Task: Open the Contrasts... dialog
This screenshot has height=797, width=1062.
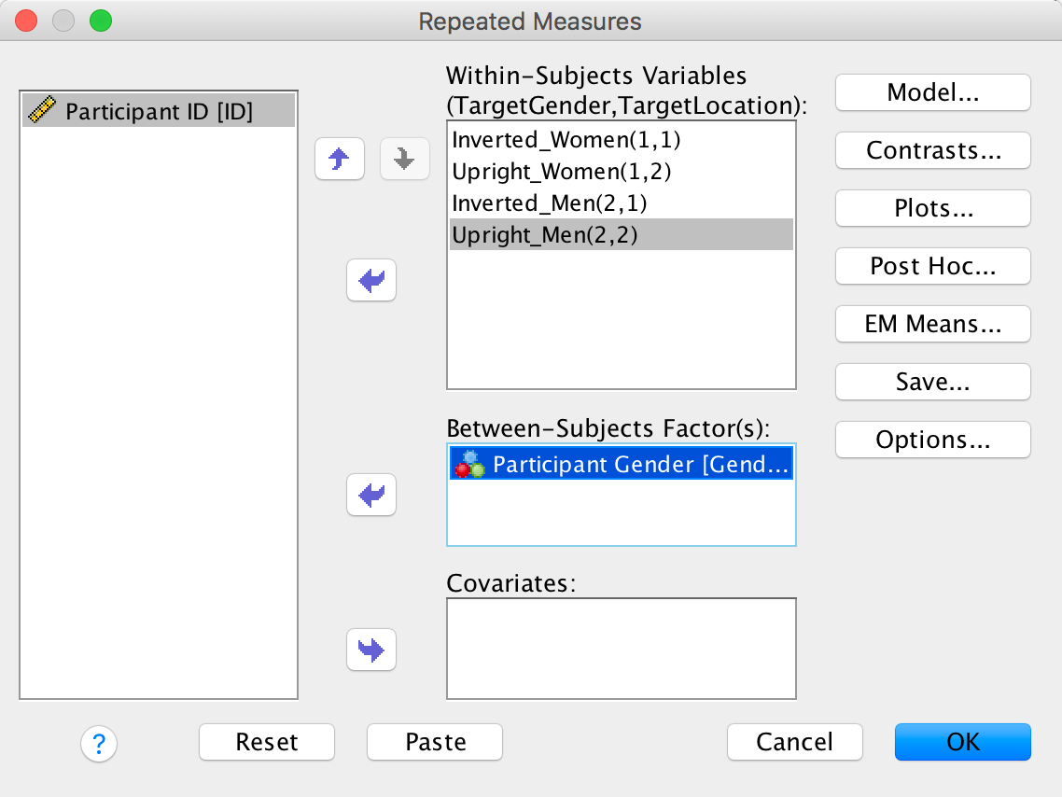Action: point(932,150)
